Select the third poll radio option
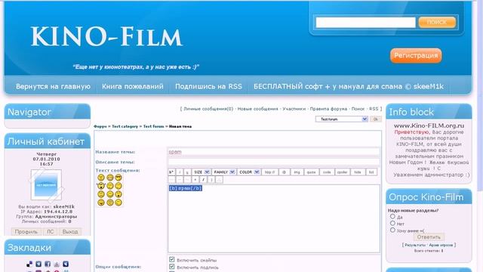Screen dimensions: 483x272 tap(392, 230)
